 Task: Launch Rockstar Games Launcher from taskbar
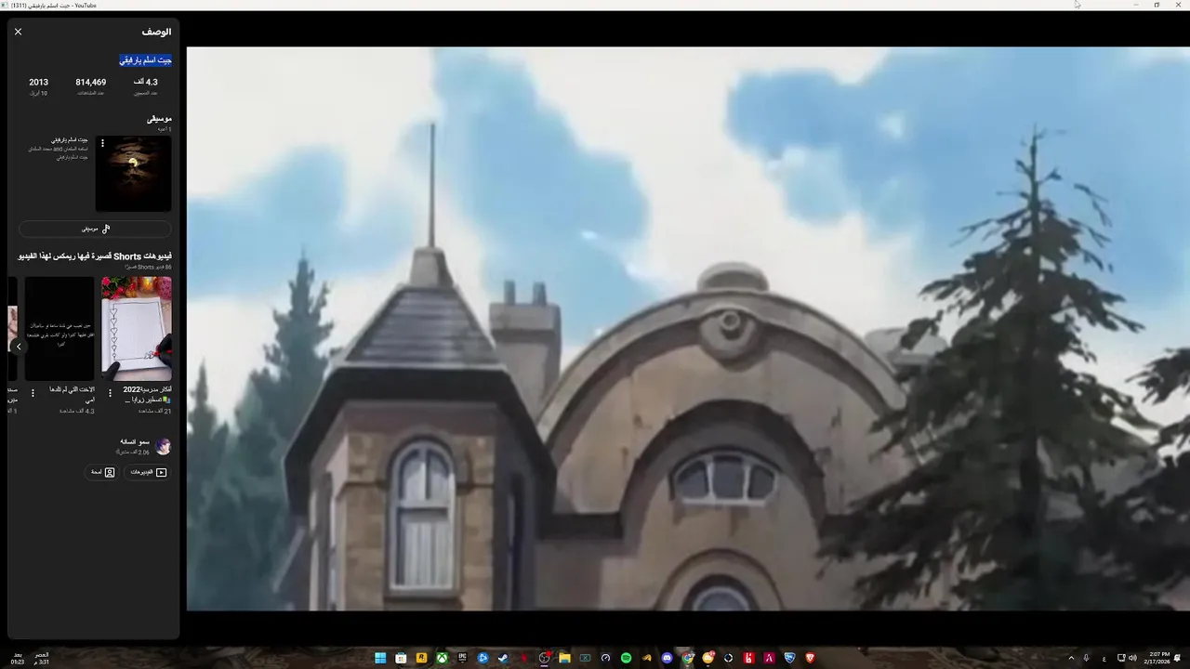point(421,658)
